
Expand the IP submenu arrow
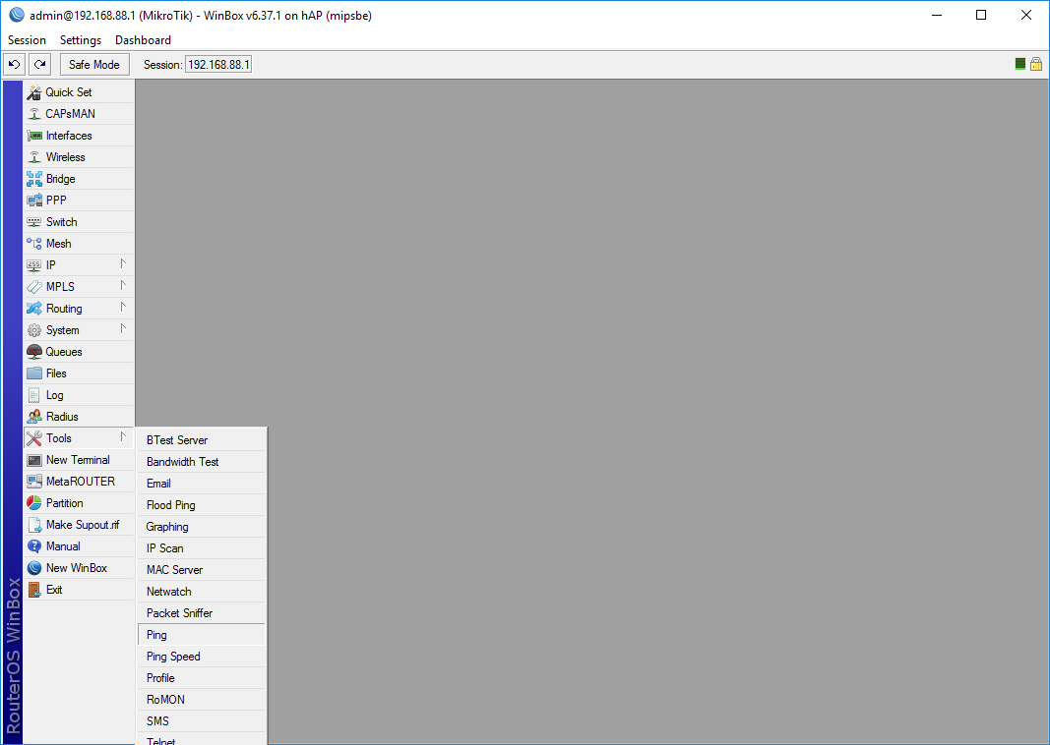123,264
